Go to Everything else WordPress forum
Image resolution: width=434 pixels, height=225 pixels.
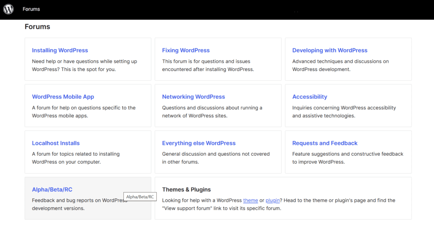click(199, 143)
